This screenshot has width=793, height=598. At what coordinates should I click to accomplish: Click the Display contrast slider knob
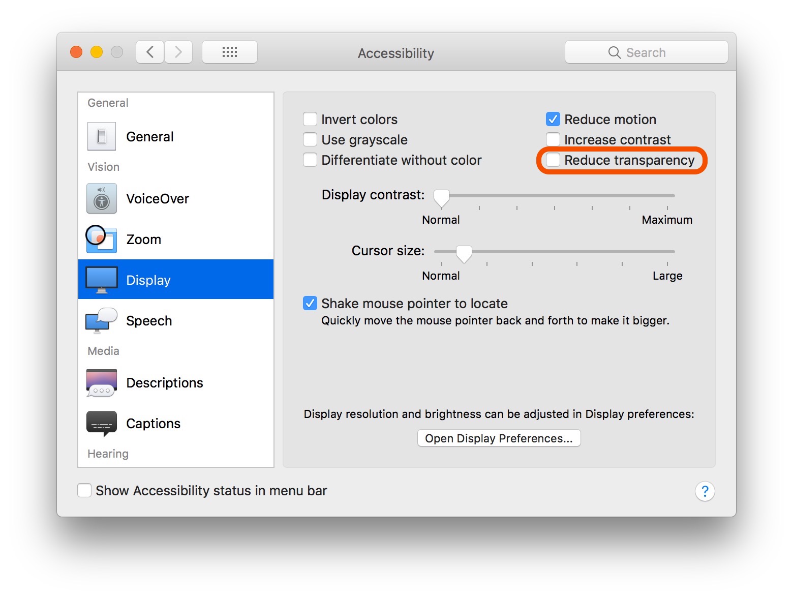pos(442,198)
